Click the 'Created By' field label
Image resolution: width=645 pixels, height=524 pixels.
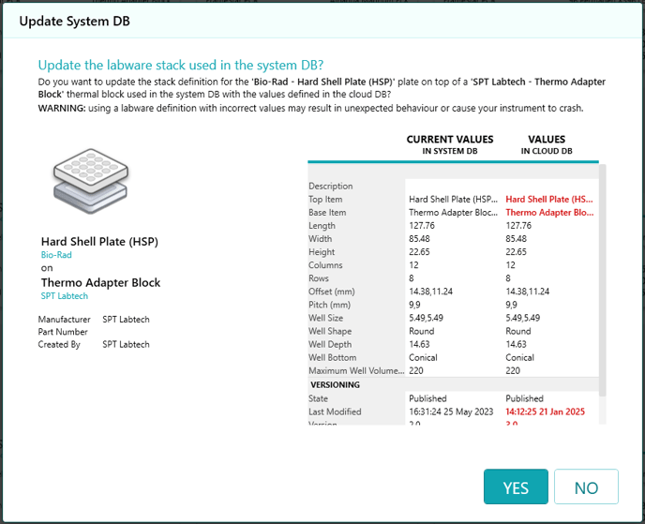click(x=59, y=344)
